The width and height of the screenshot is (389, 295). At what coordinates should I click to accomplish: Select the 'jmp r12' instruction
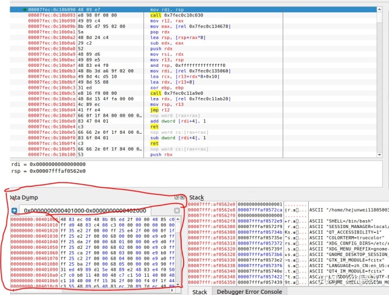[x=193, y=109]
